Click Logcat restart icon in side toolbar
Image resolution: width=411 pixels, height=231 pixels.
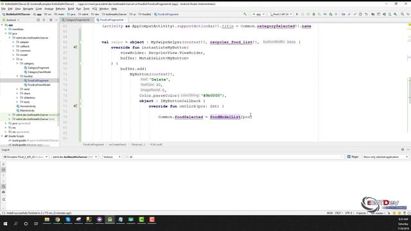[3, 200]
